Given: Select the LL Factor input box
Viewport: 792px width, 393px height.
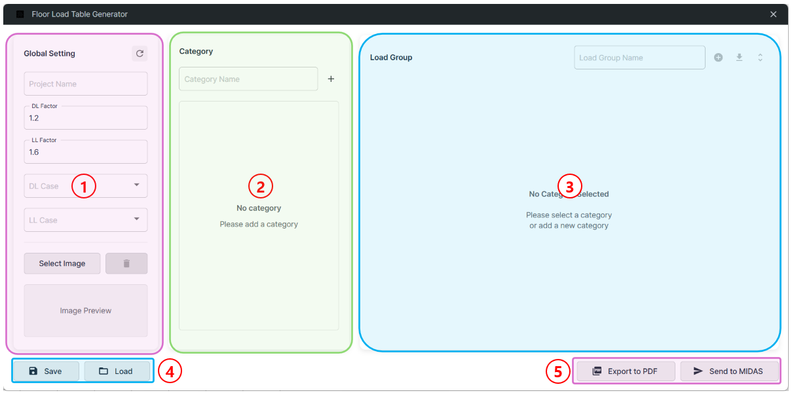Looking at the screenshot, I should [85, 153].
